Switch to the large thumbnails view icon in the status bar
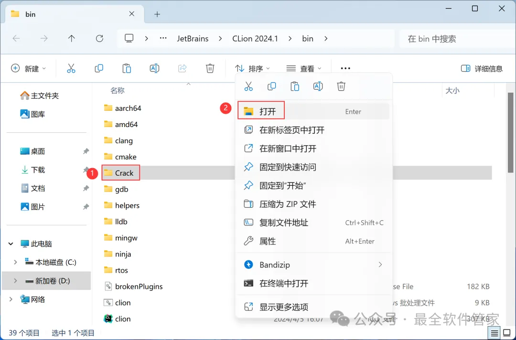Viewport: 516px width, 340px height. (507, 333)
